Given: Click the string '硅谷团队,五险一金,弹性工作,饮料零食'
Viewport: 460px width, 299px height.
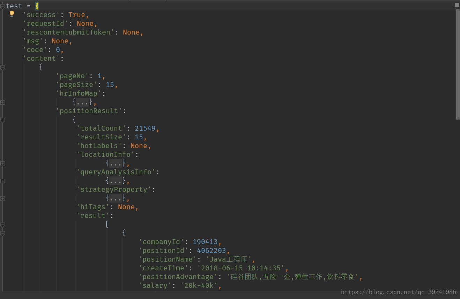Looking at the screenshot, I should click(x=292, y=277).
